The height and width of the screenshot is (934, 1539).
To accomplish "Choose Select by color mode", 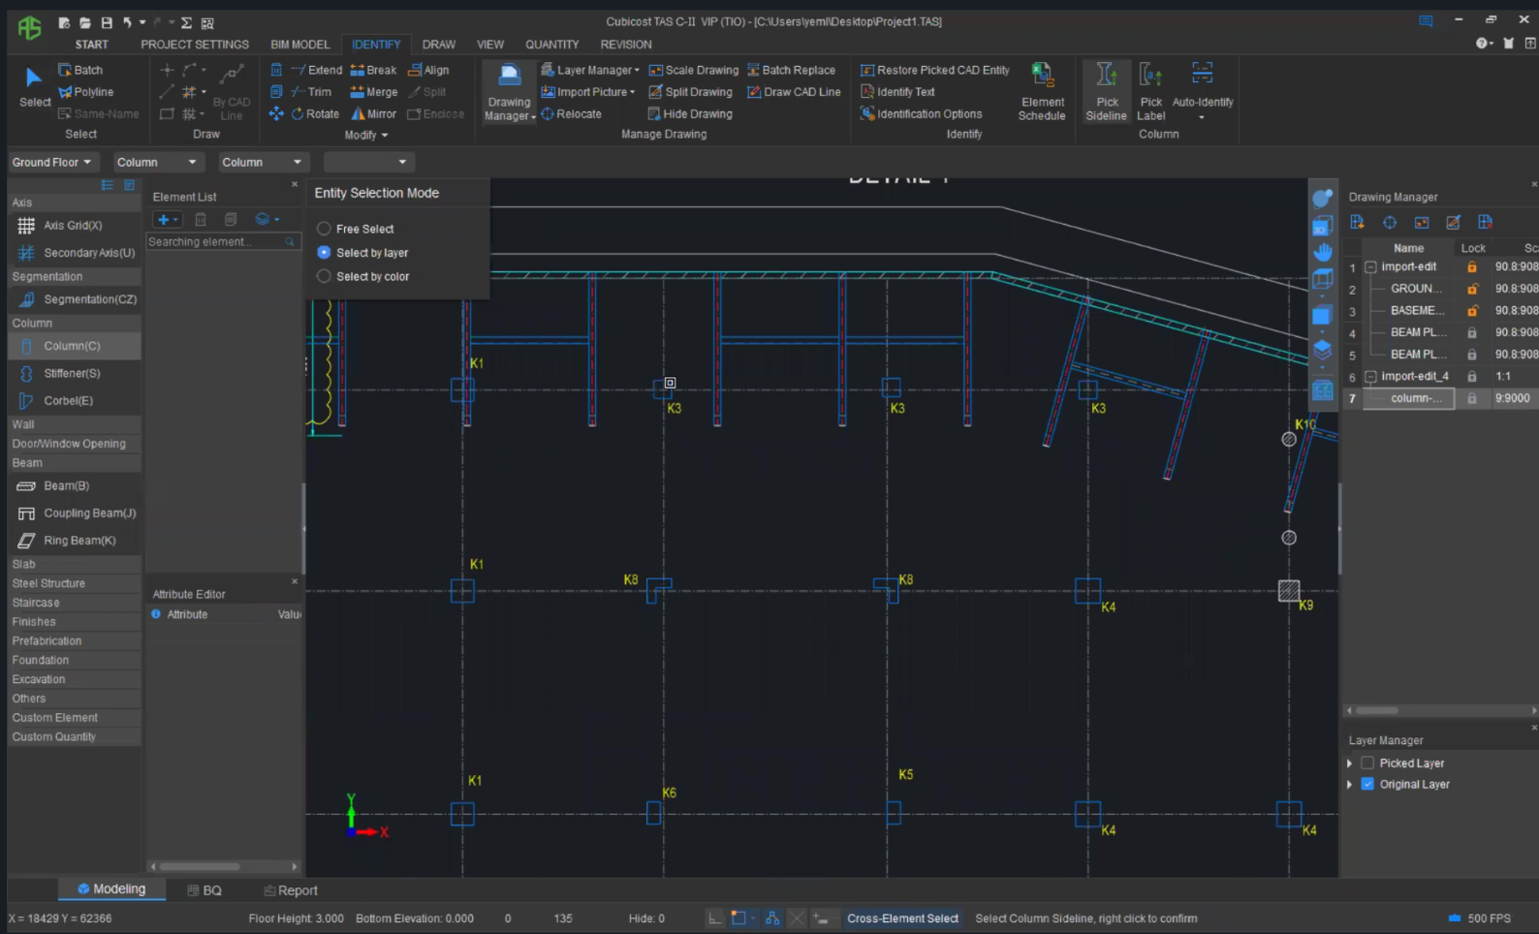I will (x=325, y=277).
